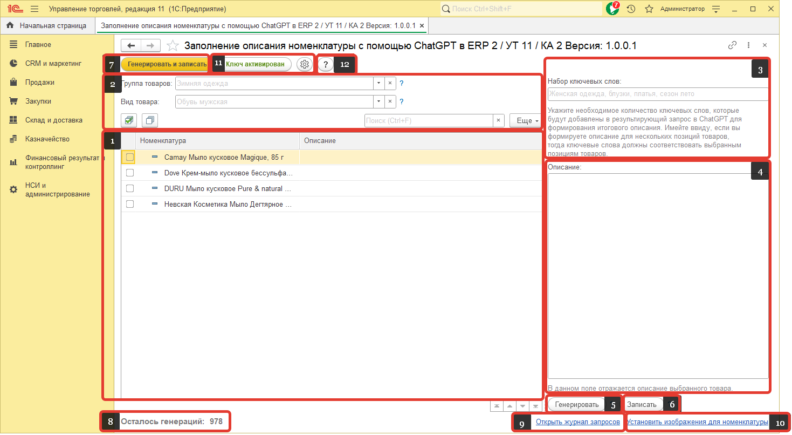
Task: Open the Открыть журнал запросов link
Action: click(577, 422)
